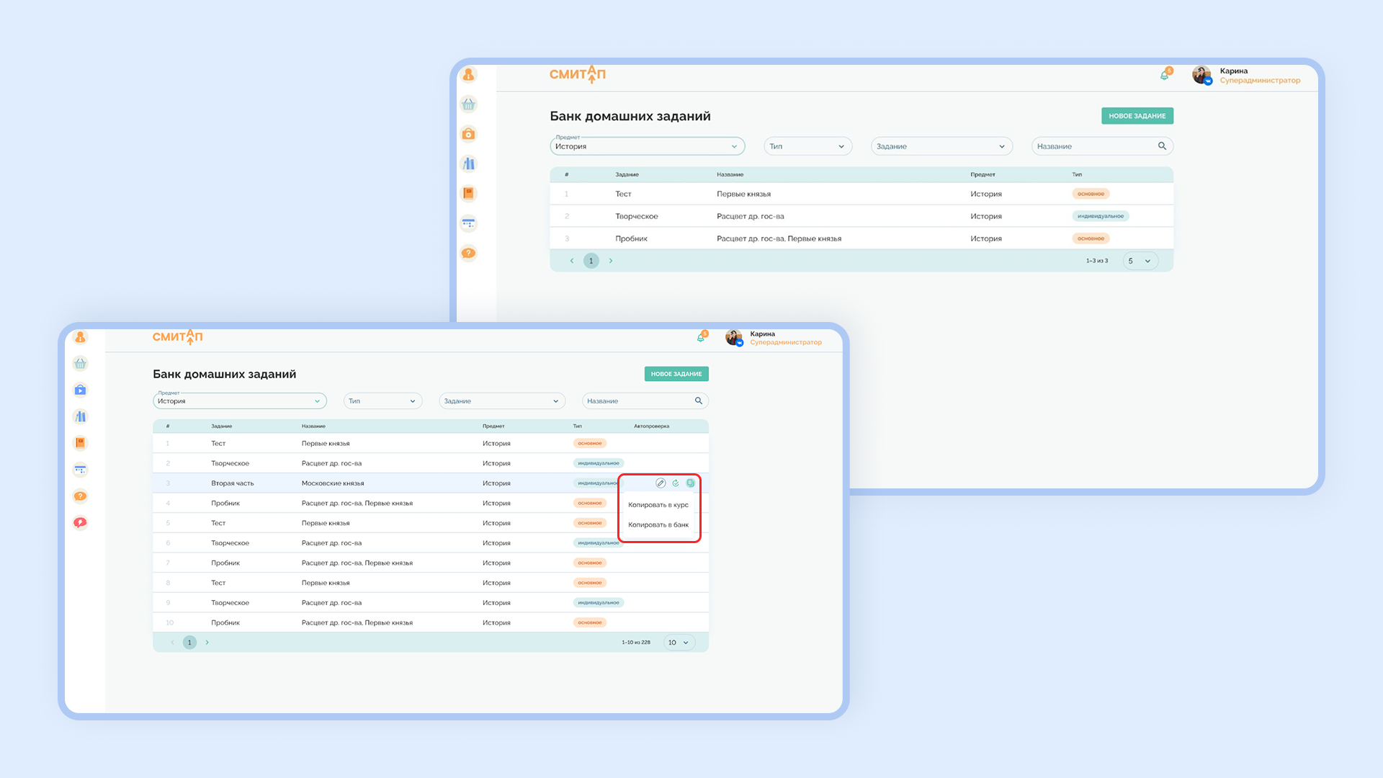Expand the rows-per-page dropdown showing 10
This screenshot has width=1383, height=778.
679,643
